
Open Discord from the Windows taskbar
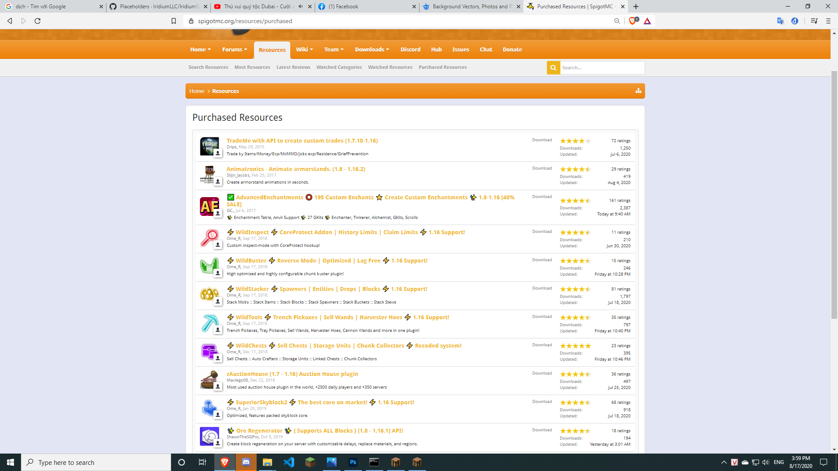pos(246,462)
